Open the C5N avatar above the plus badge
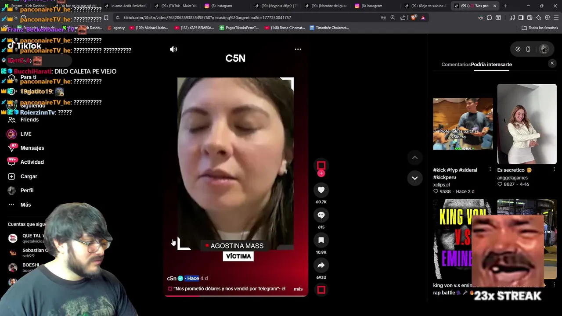 pos(321,165)
